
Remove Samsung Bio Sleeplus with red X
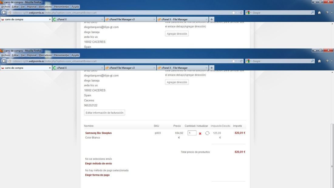(x=200, y=133)
